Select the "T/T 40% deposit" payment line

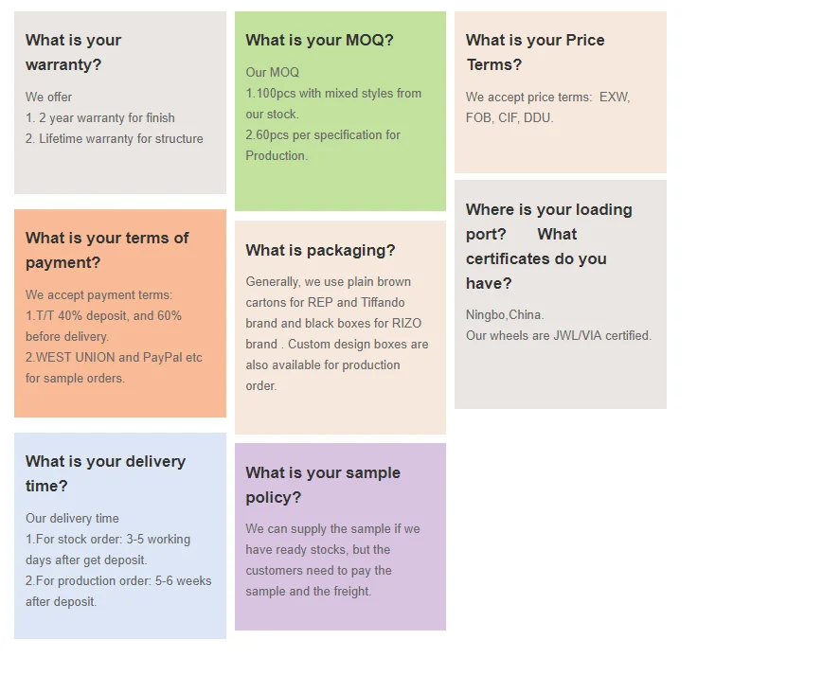103,327
